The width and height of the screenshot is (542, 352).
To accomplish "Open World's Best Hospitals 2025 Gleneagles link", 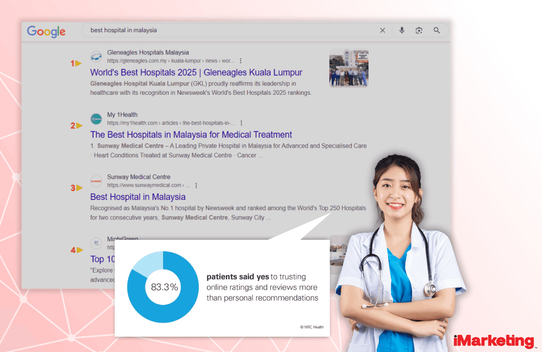I will [x=196, y=72].
